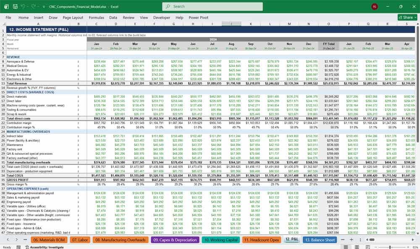Select the 12. P&L sheet tab
The width and height of the screenshot is (420, 249).
(291, 239)
